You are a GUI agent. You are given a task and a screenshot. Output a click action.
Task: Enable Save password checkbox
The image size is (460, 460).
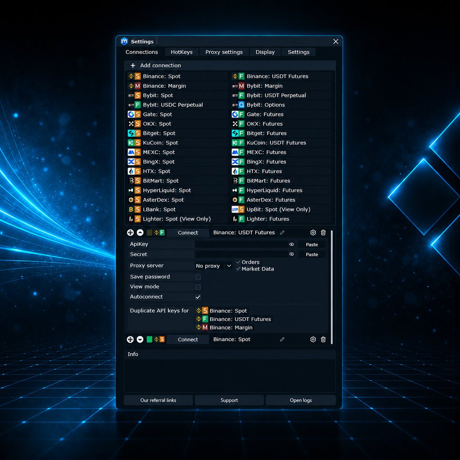[198, 277]
